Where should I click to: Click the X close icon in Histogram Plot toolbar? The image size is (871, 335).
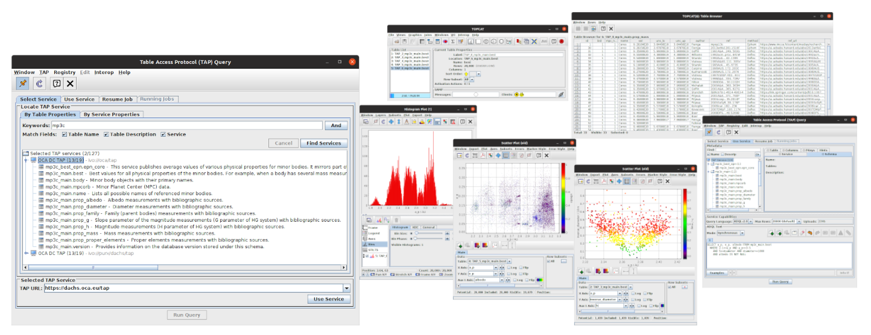click(x=470, y=121)
